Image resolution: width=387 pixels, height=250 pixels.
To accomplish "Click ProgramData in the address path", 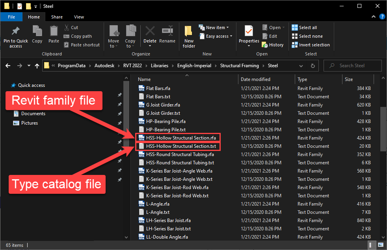I will (x=72, y=66).
